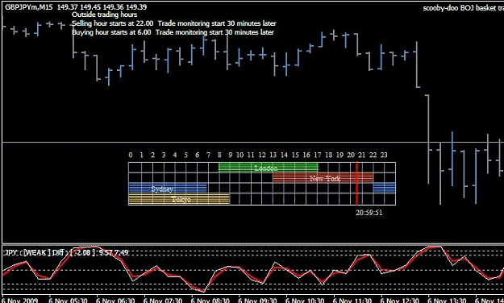This screenshot has width=504, height=303.
Task: Click hour label 8 above session grid
Action: [219, 155]
